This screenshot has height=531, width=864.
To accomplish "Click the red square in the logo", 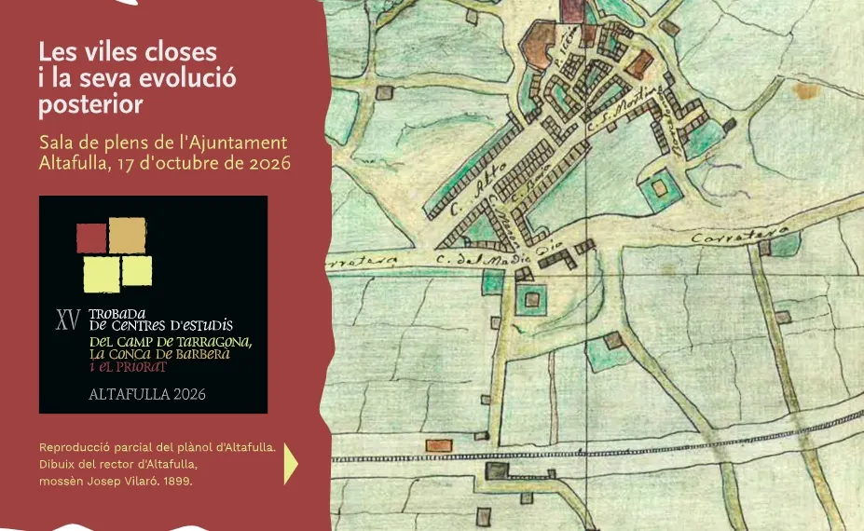I will 91,238.
